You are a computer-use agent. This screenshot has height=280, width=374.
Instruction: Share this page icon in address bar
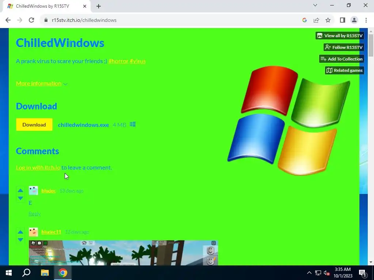pos(316,20)
